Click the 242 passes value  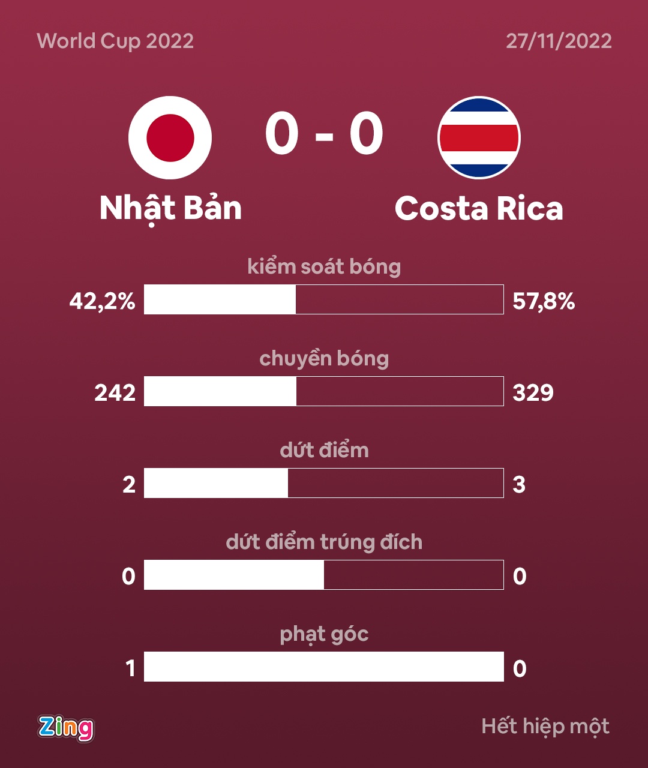pos(115,393)
